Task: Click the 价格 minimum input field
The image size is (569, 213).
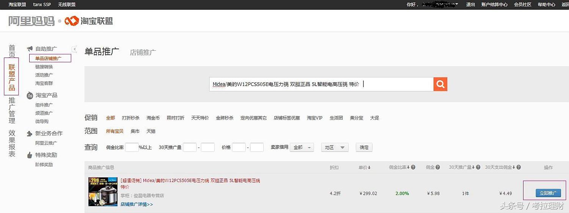Action: click(x=239, y=148)
